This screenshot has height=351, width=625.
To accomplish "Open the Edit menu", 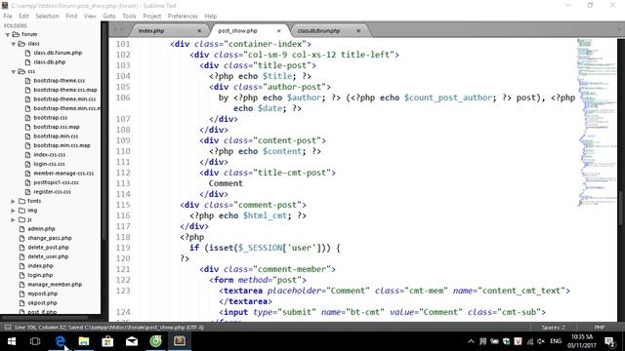I will [x=23, y=16].
